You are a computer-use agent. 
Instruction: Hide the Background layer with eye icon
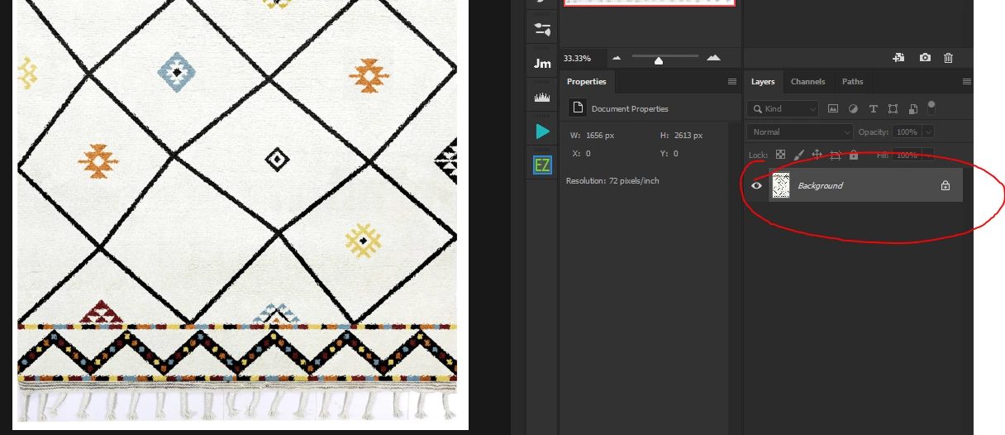point(755,185)
